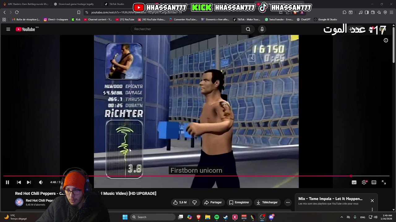
Task: Open Brave browser from taskbar
Action: point(199,217)
